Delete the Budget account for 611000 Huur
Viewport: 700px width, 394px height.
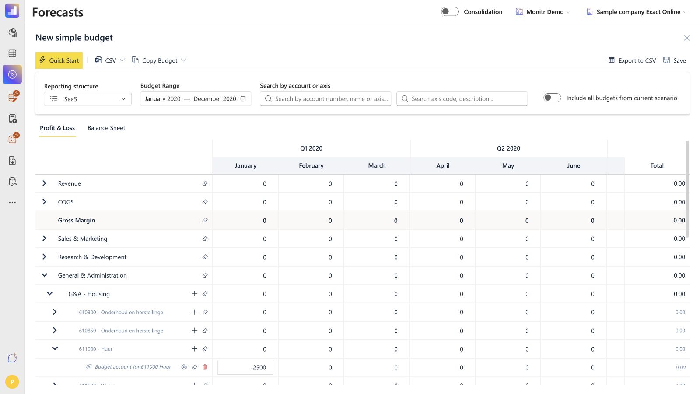[205, 367]
